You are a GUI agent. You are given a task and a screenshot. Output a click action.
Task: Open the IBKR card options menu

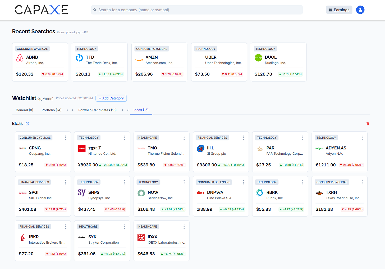65,227
